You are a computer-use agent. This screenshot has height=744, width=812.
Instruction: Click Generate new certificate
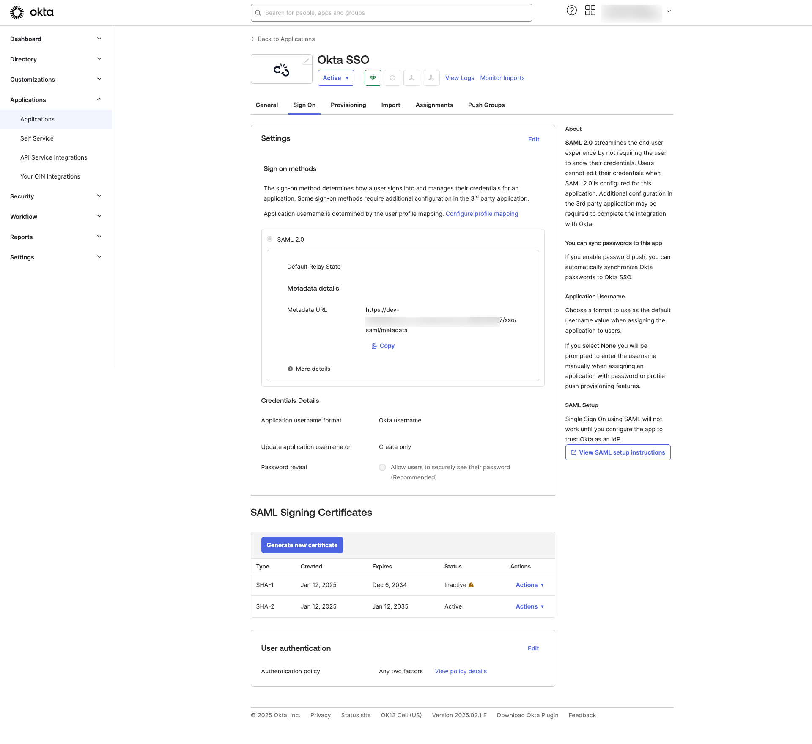[x=302, y=545]
